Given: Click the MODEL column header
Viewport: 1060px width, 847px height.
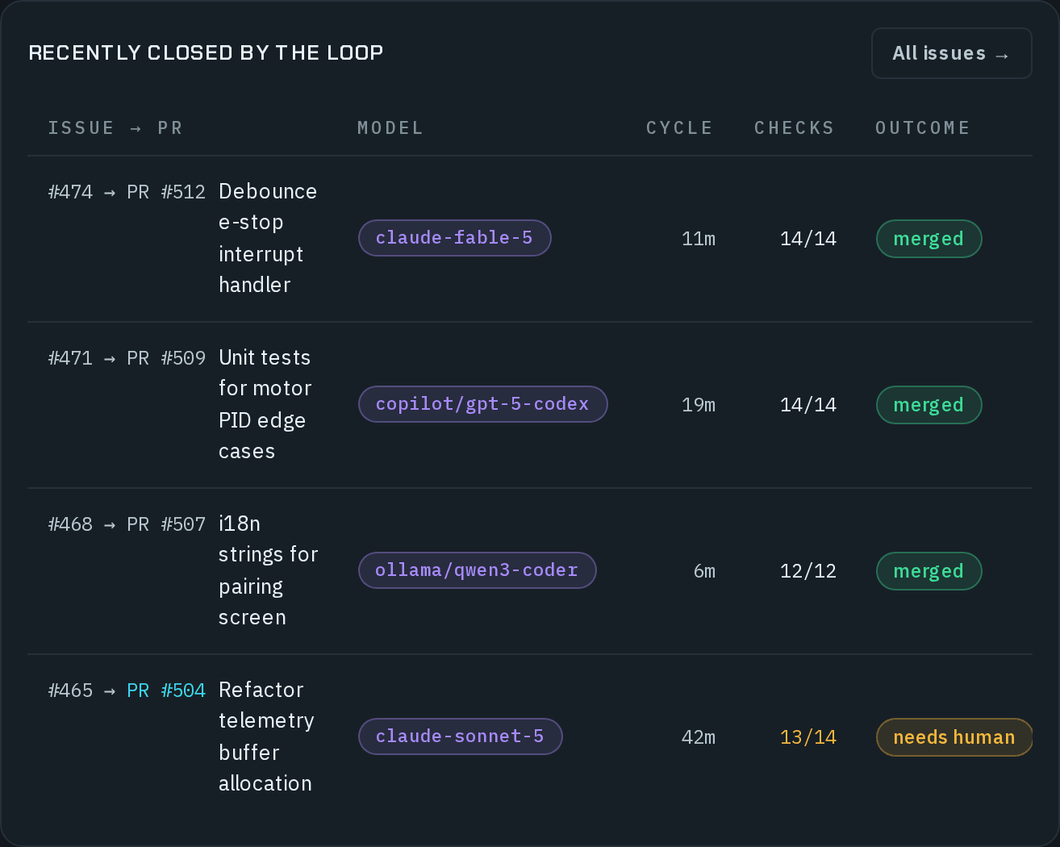Looking at the screenshot, I should (390, 128).
